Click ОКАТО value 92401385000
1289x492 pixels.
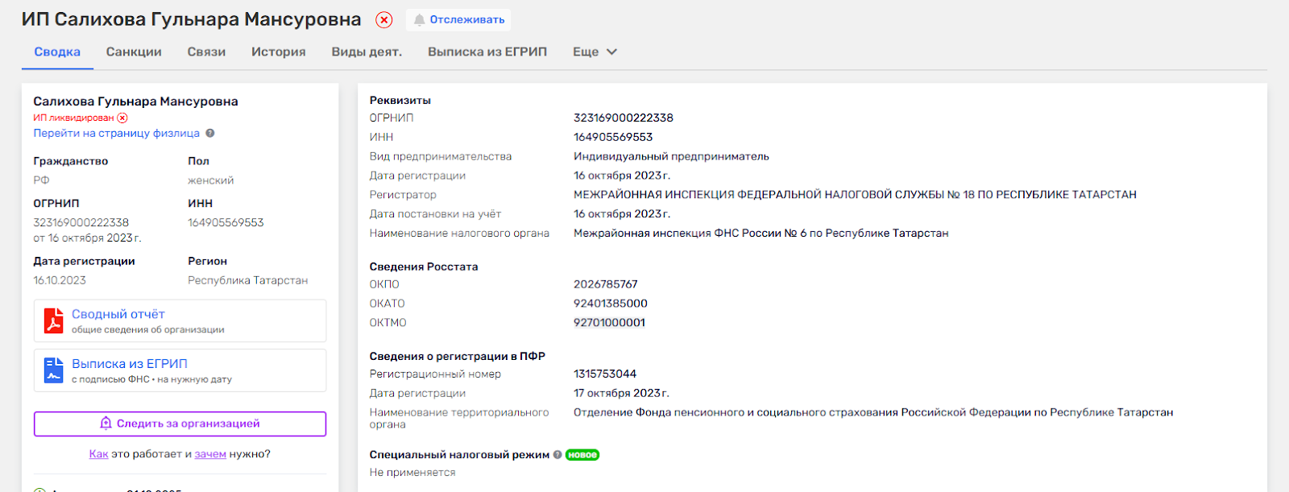(x=611, y=304)
